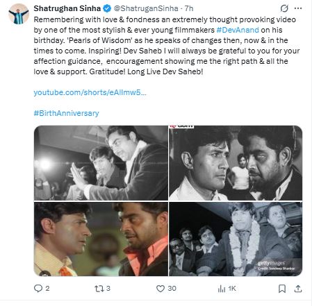Image resolution: width=312 pixels, height=306 pixels.
Task: Open the #DevAnand hashtag
Action: (238, 30)
